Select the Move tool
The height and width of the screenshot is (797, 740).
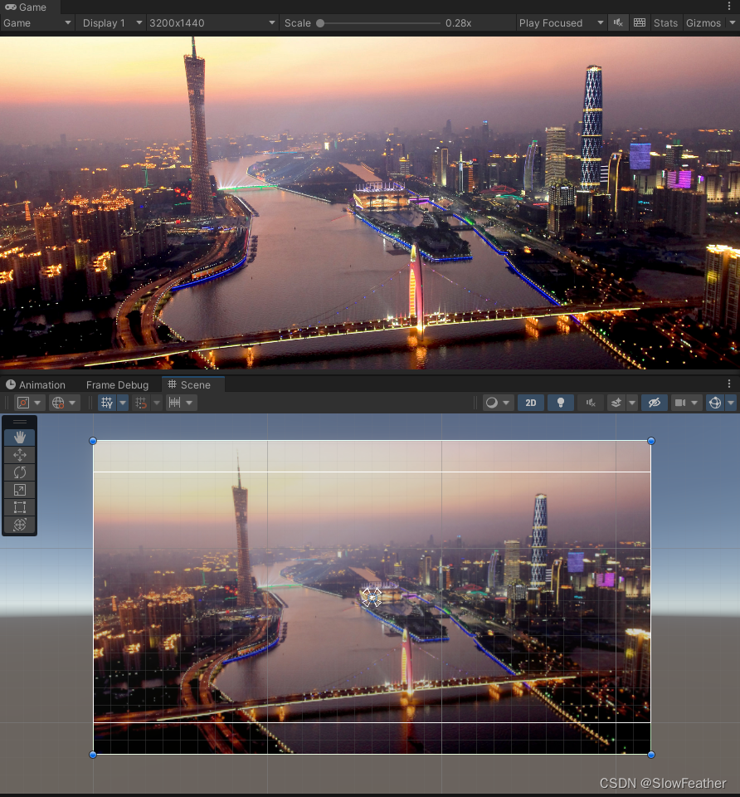point(20,455)
